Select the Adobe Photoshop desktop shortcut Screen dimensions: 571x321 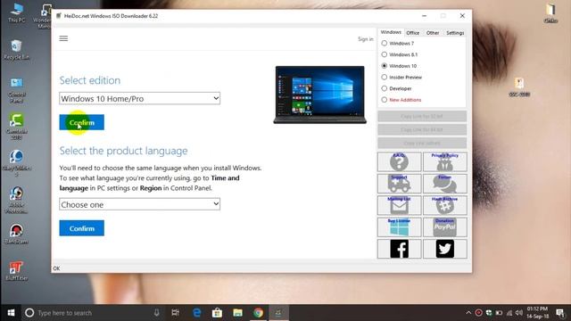click(16, 200)
